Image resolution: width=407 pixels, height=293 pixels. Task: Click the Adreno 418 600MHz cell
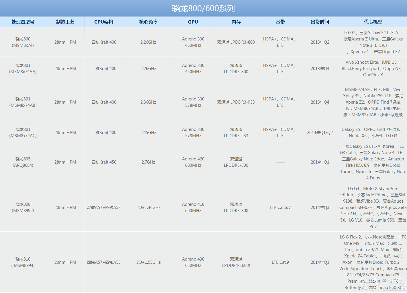point(193,207)
